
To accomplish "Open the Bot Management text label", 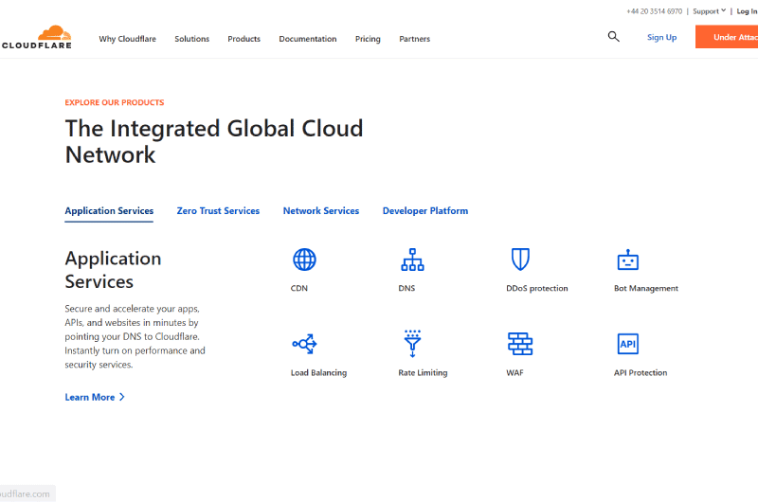I will (x=646, y=288).
